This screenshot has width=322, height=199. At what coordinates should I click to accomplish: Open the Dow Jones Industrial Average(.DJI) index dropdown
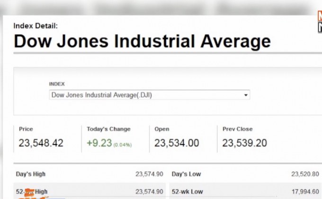[x=149, y=95]
